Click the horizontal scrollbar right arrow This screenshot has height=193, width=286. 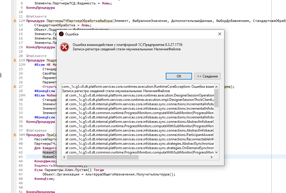tap(212, 157)
